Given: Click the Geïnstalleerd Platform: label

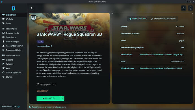Looking at the screenshot, I should tap(130, 33).
